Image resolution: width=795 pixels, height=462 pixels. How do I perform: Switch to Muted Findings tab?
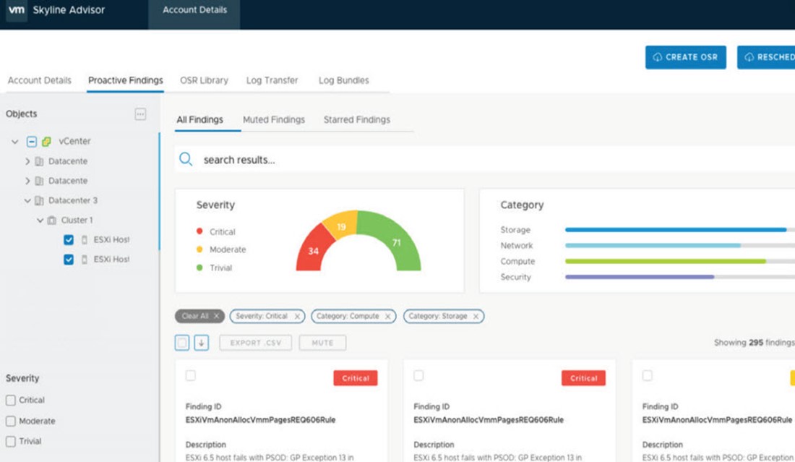pyautogui.click(x=274, y=120)
